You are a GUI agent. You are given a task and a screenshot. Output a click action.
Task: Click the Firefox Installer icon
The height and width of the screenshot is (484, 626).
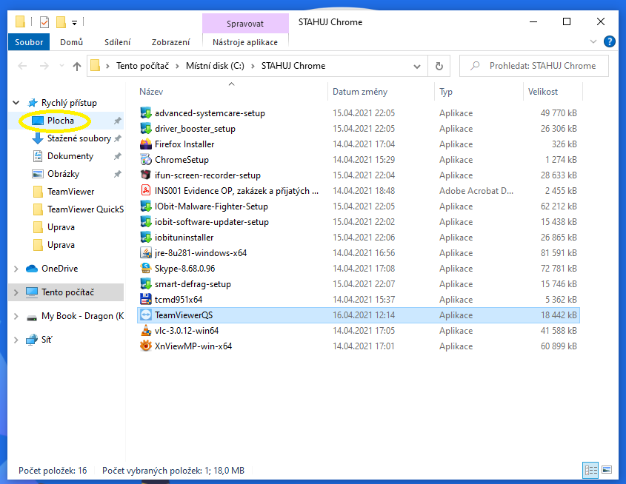click(146, 144)
